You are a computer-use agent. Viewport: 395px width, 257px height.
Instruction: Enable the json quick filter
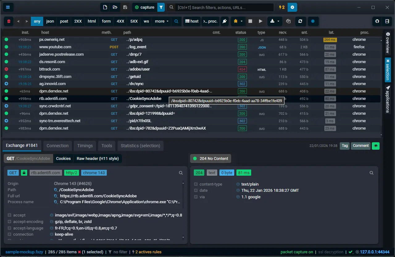pyautogui.click(x=50, y=21)
